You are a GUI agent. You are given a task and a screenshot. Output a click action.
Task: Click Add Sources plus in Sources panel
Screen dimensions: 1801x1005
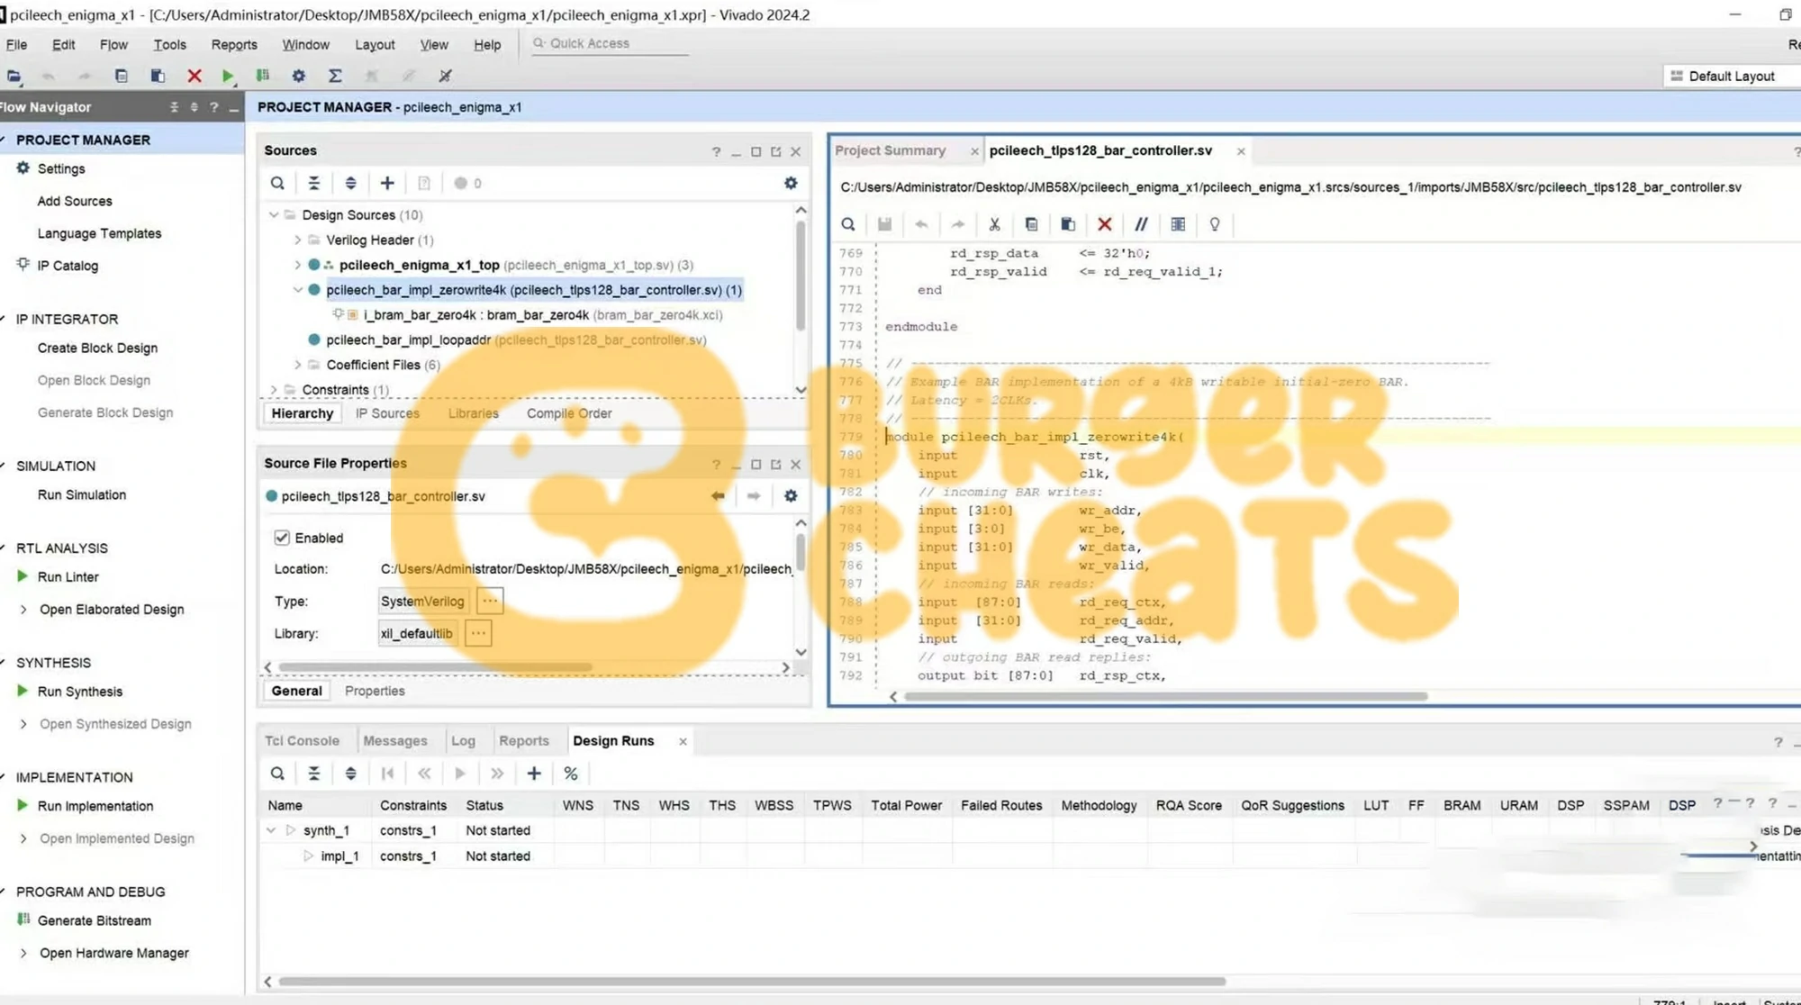tap(387, 184)
